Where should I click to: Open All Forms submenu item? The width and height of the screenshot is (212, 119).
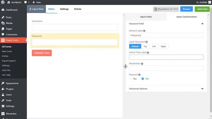coord(7,47)
